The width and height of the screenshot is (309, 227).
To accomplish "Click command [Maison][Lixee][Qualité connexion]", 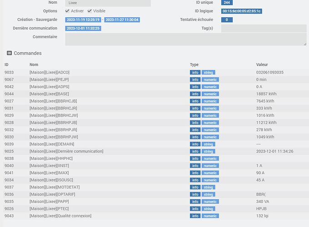I will 60,216.
